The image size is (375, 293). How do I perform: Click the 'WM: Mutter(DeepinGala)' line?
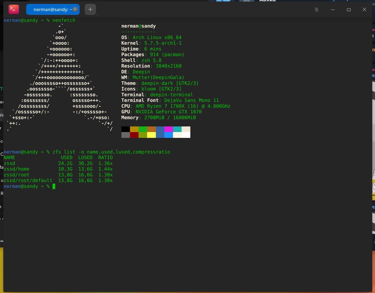pyautogui.click(x=153, y=77)
